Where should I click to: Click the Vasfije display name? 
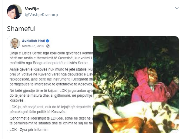click(32, 9)
